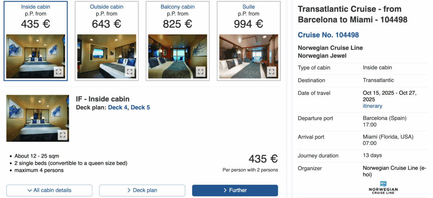
Task: Select the Inside cabin 435 € option
Action: click(35, 18)
